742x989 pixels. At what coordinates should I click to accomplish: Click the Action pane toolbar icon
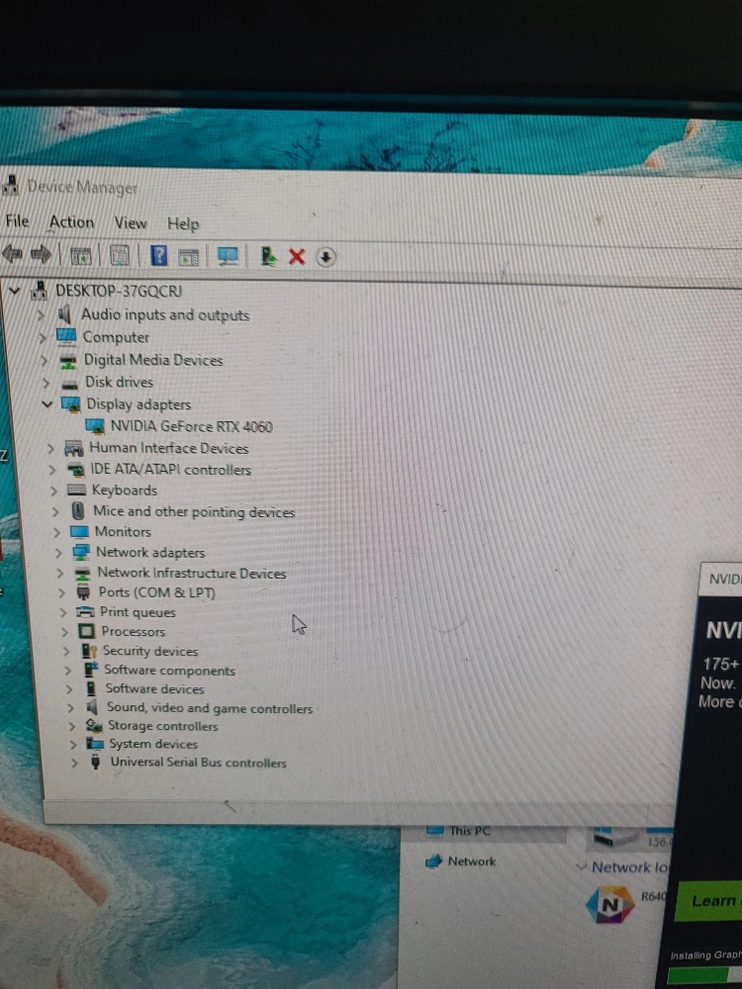189,257
